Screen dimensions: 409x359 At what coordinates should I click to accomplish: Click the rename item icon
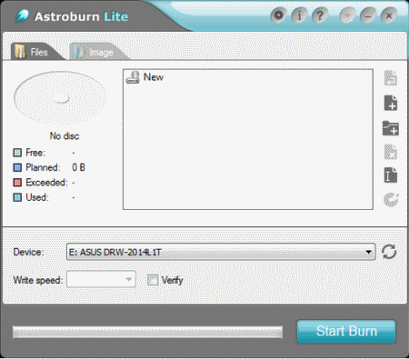click(x=391, y=175)
